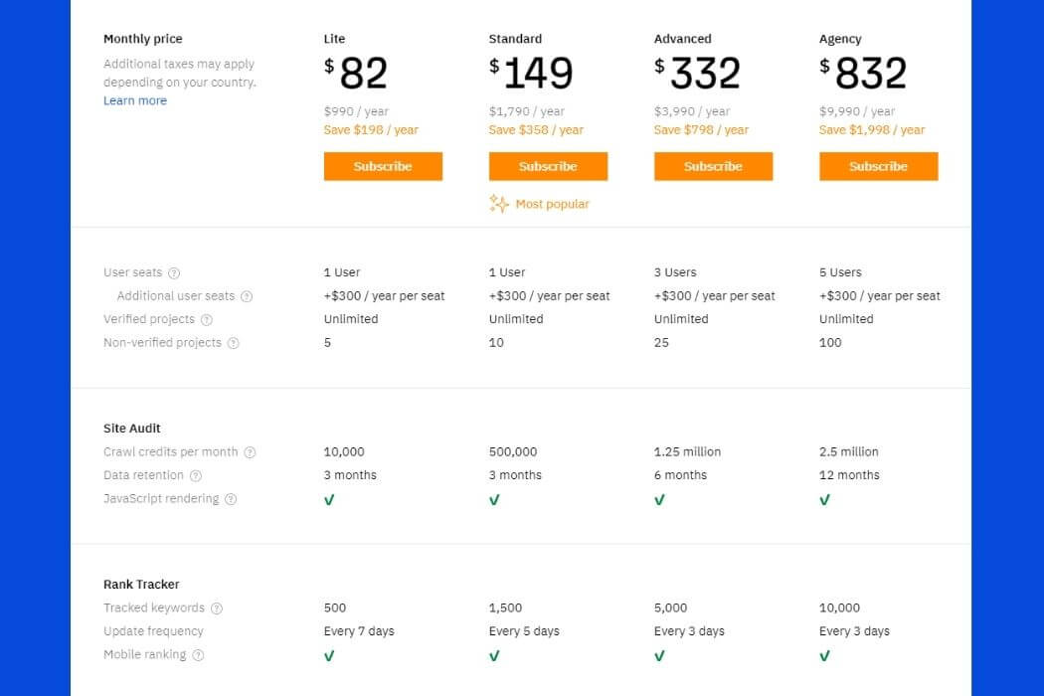The width and height of the screenshot is (1044, 696).
Task: Click the Site Audit section heading
Action: pos(132,429)
